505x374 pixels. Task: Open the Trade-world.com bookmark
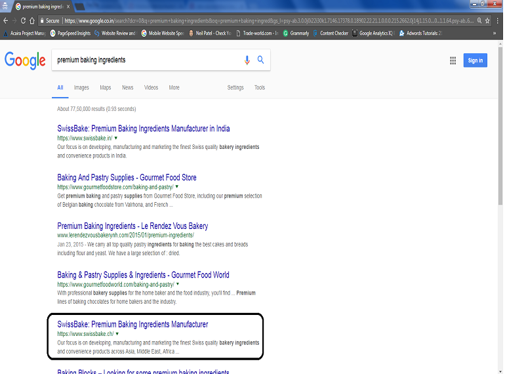(257, 33)
